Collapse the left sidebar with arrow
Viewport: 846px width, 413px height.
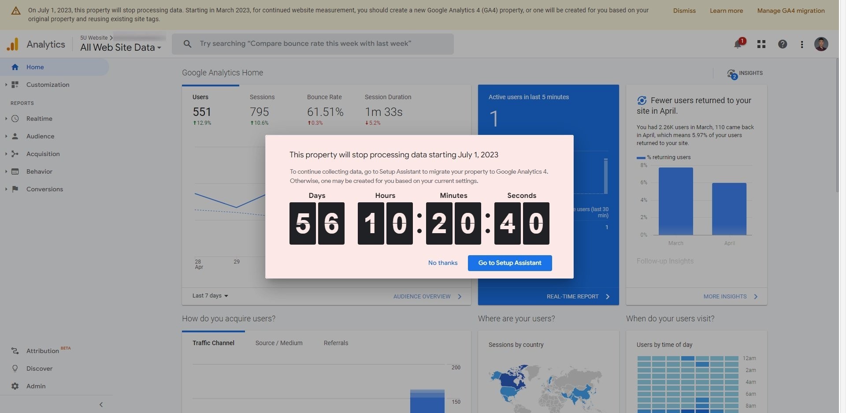click(101, 405)
